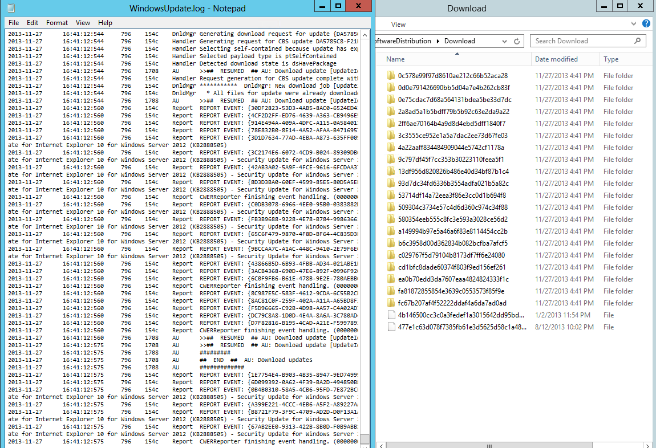Click the magnifier icon in search box

coord(638,41)
